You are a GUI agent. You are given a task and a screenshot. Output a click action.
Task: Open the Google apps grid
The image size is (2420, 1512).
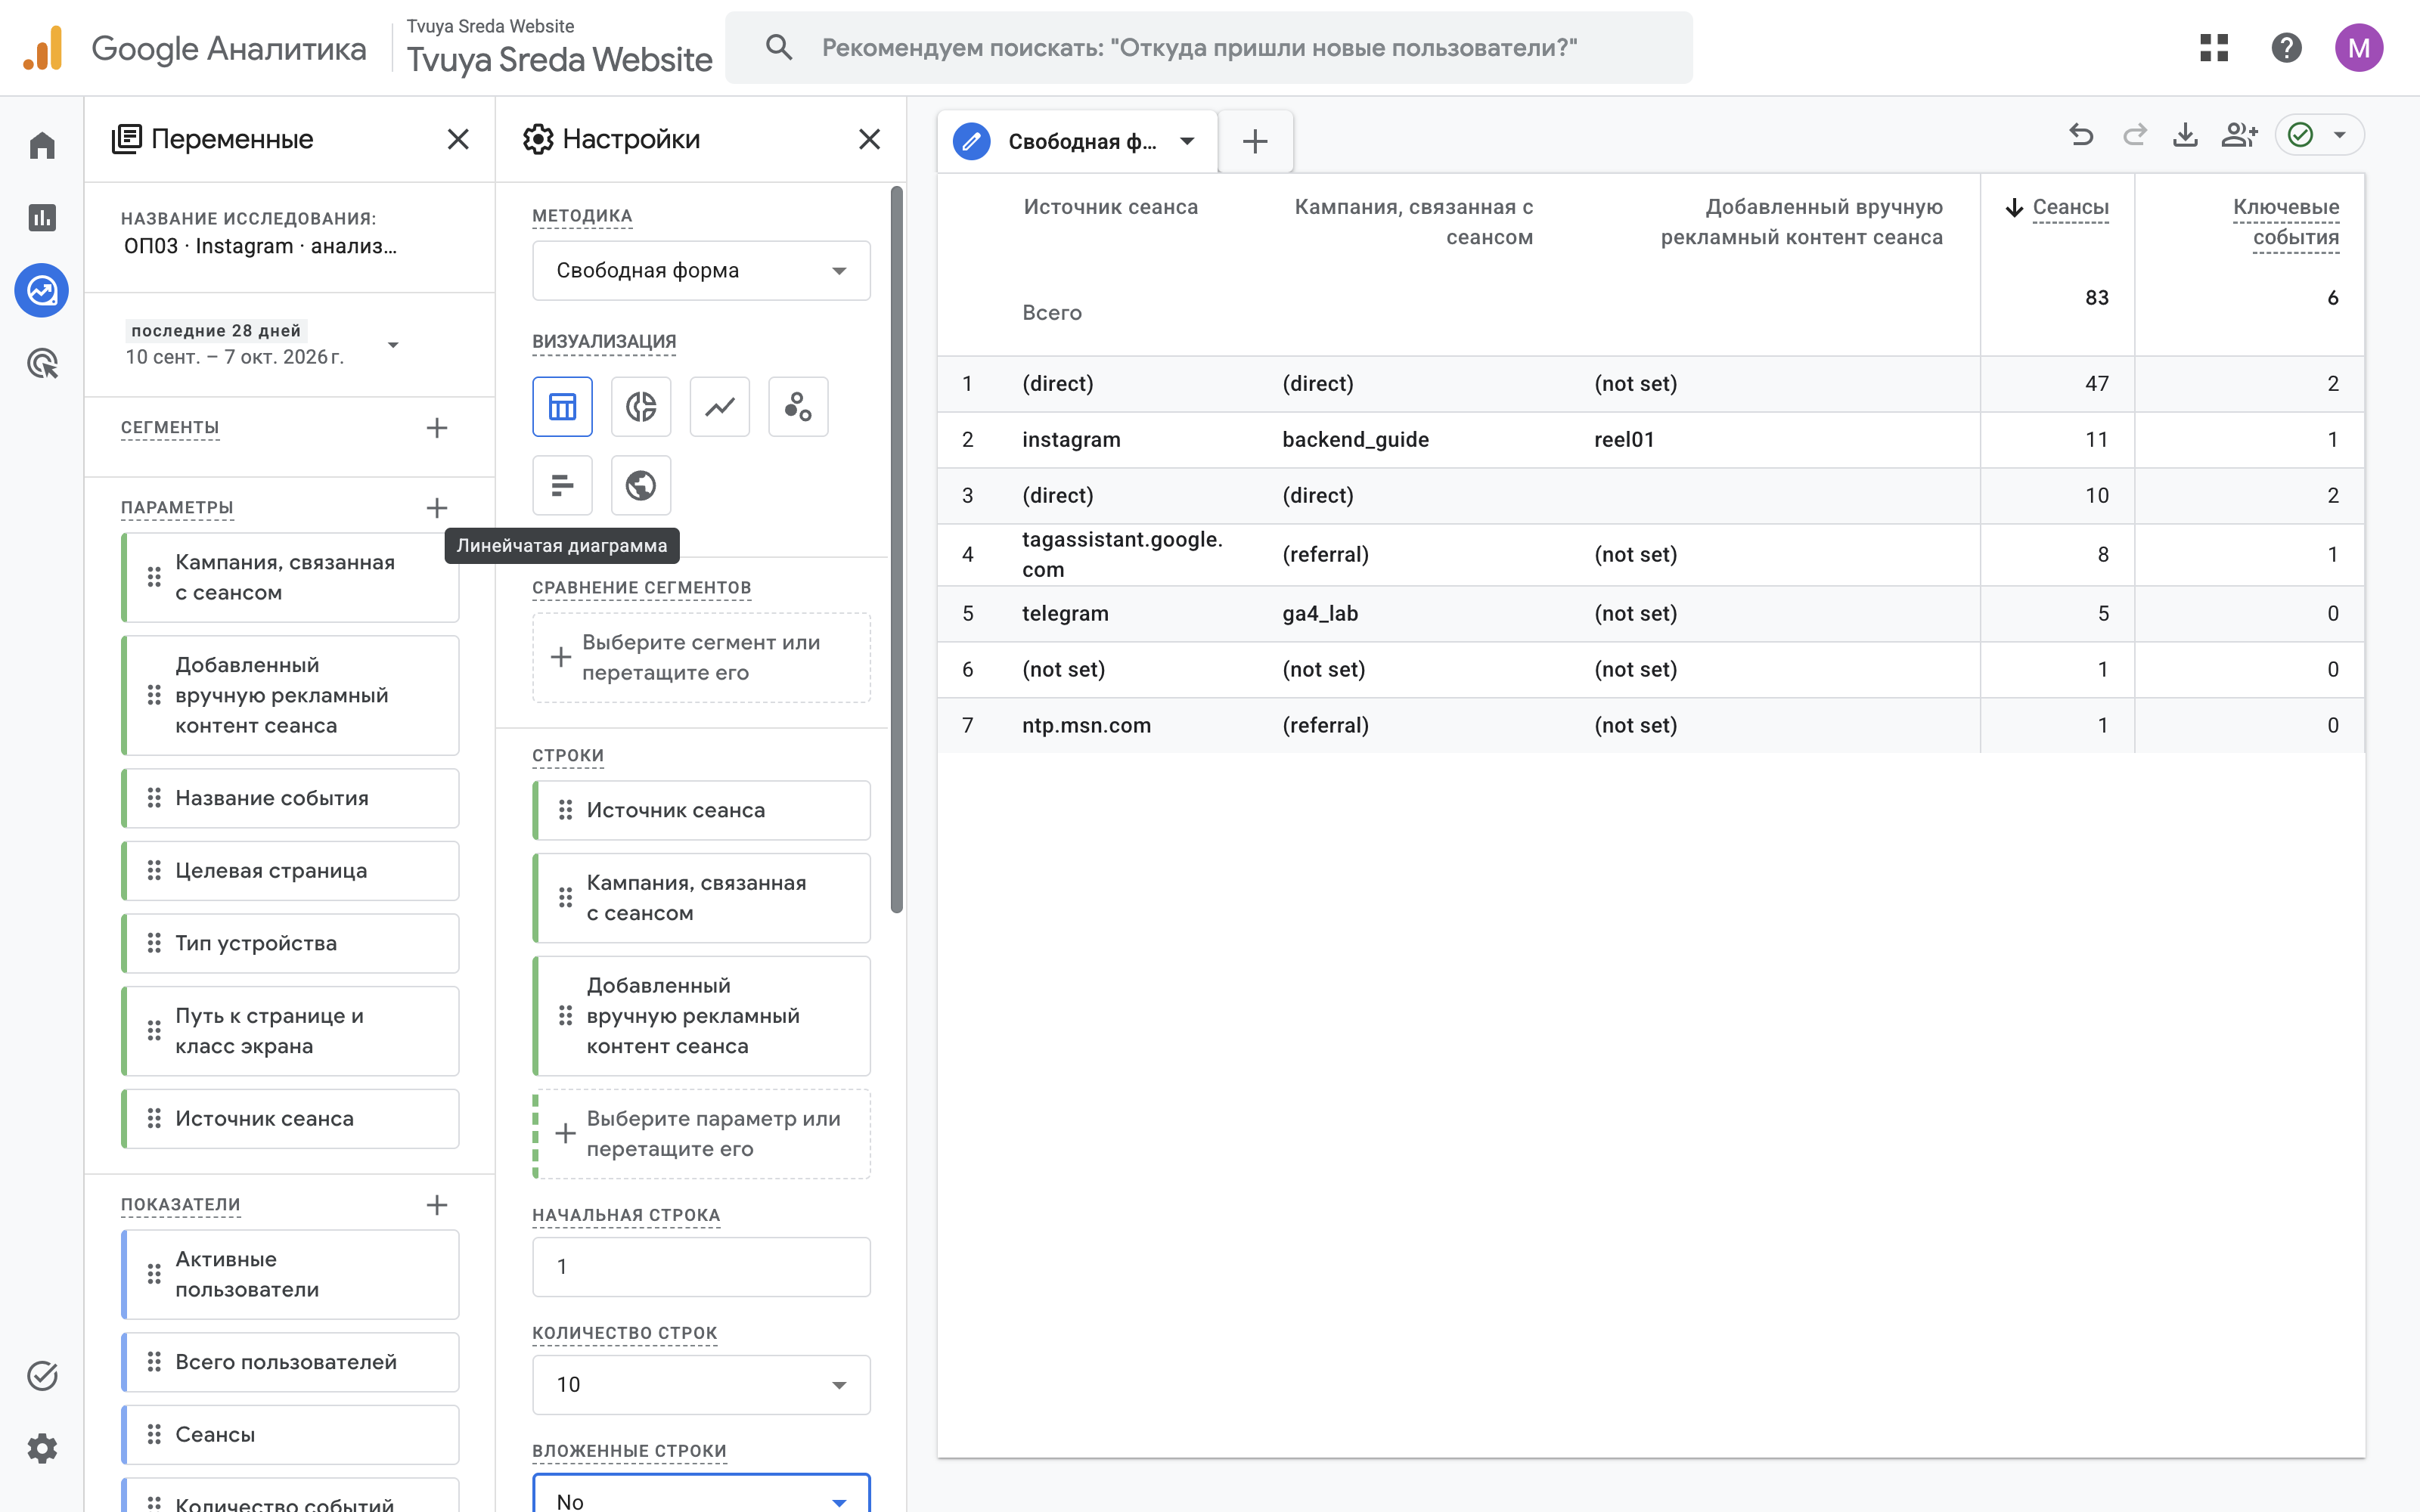(2215, 48)
